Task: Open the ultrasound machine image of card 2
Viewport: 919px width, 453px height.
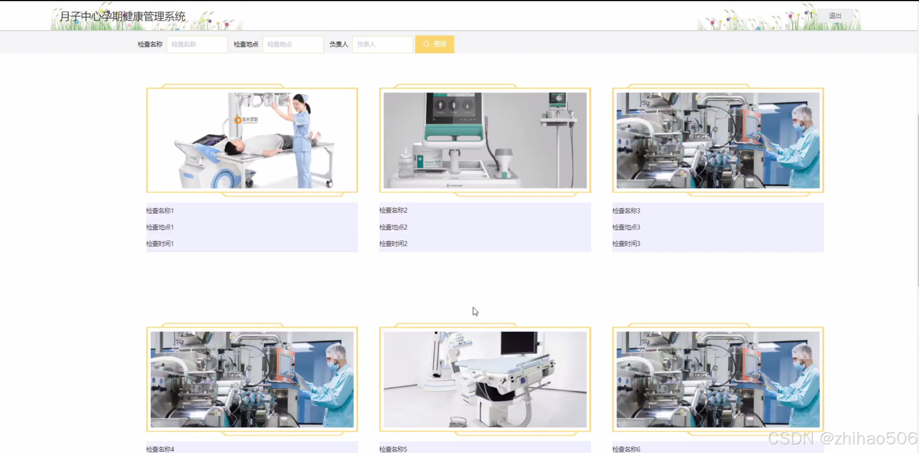Action: [x=485, y=140]
